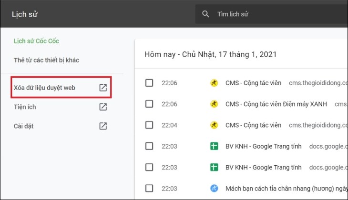Focus the Tìm lịch sử search field
Viewport: 348px width, 200px height.
271,14
